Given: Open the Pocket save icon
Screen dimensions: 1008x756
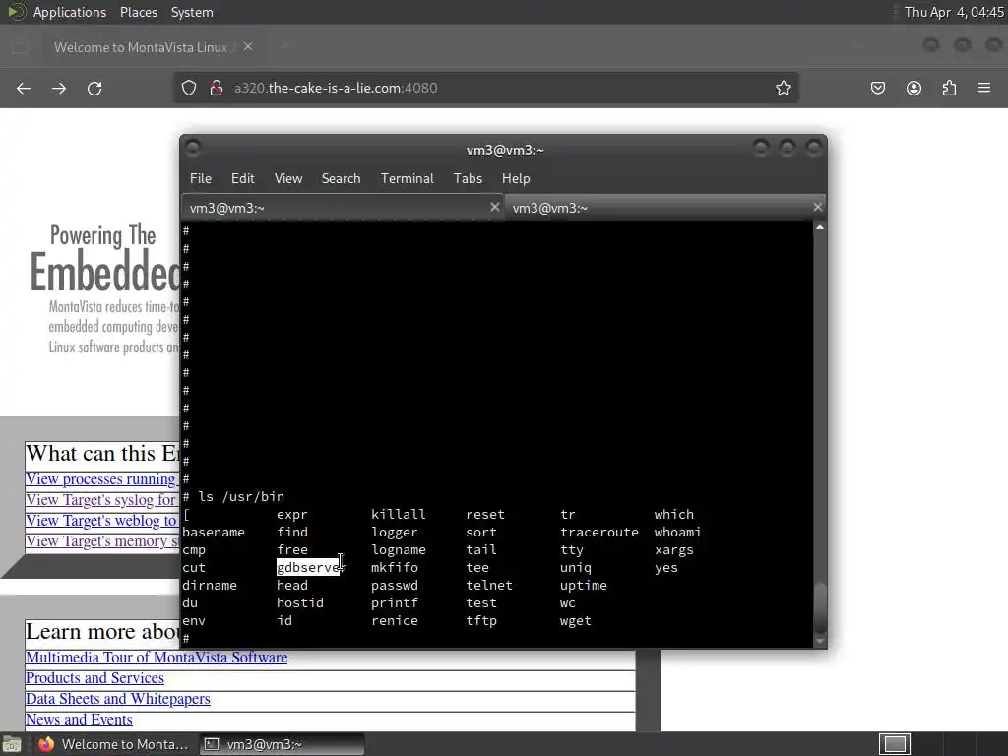Looking at the screenshot, I should click(877, 88).
